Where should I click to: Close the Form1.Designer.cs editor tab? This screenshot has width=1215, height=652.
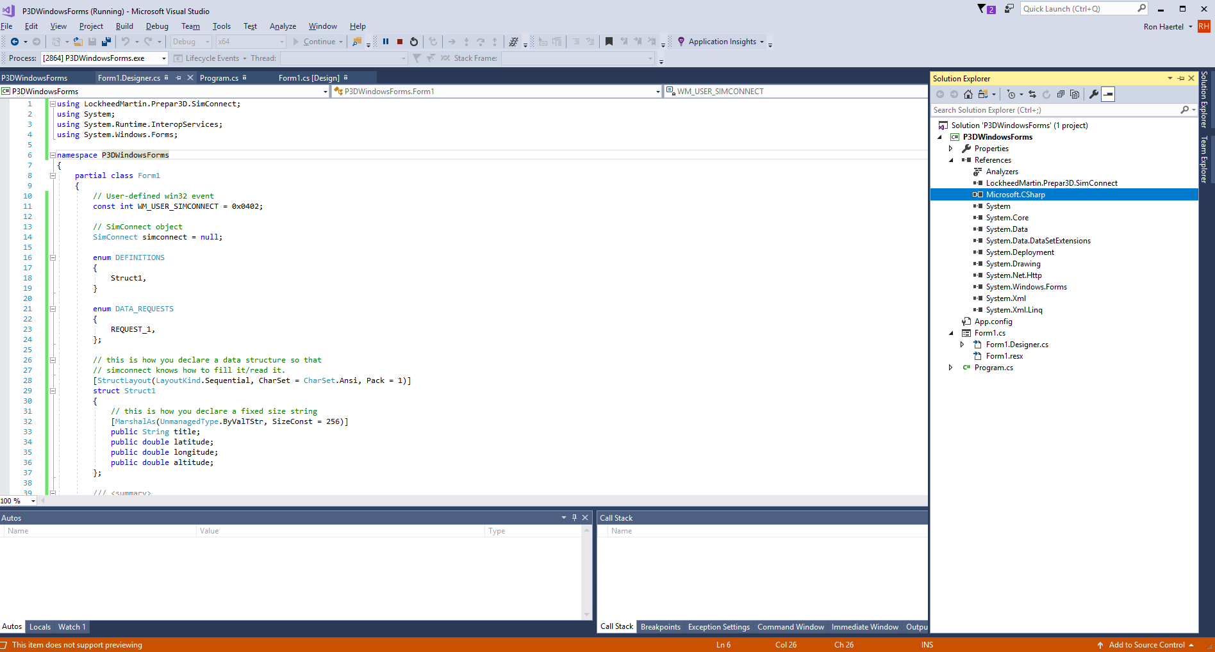[x=190, y=78]
